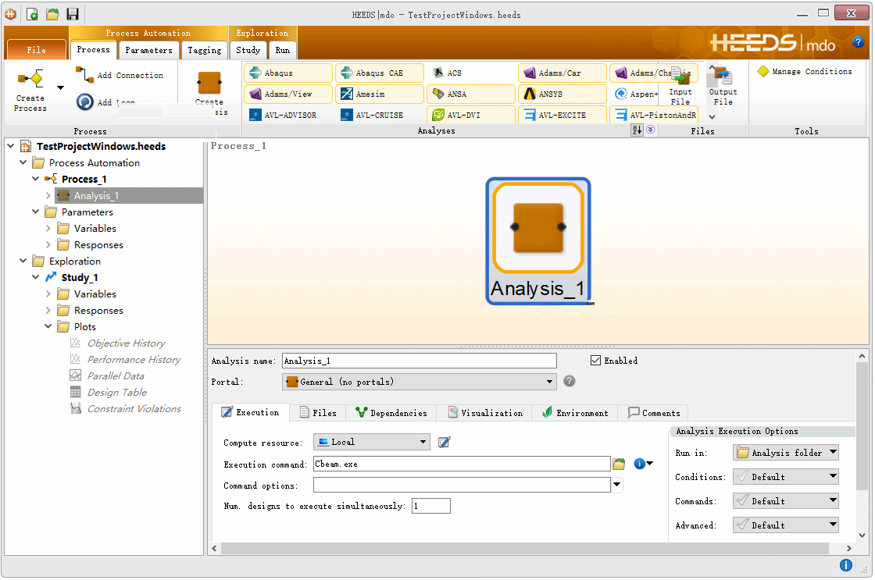Click the save disk icon in title bar

(73, 14)
